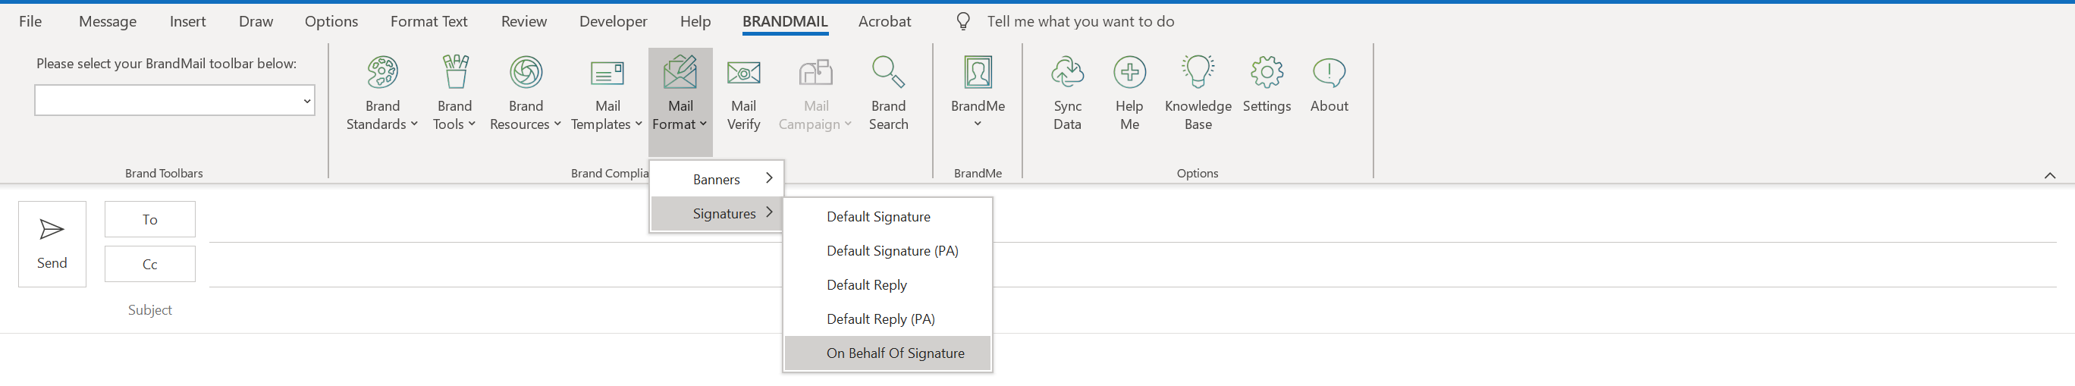Expand Brand Resources dropdown arrow
The height and width of the screenshot is (386, 2075).
(x=557, y=124)
